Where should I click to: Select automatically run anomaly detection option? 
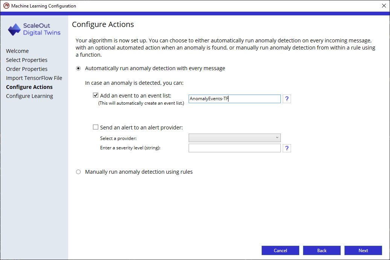[78, 68]
